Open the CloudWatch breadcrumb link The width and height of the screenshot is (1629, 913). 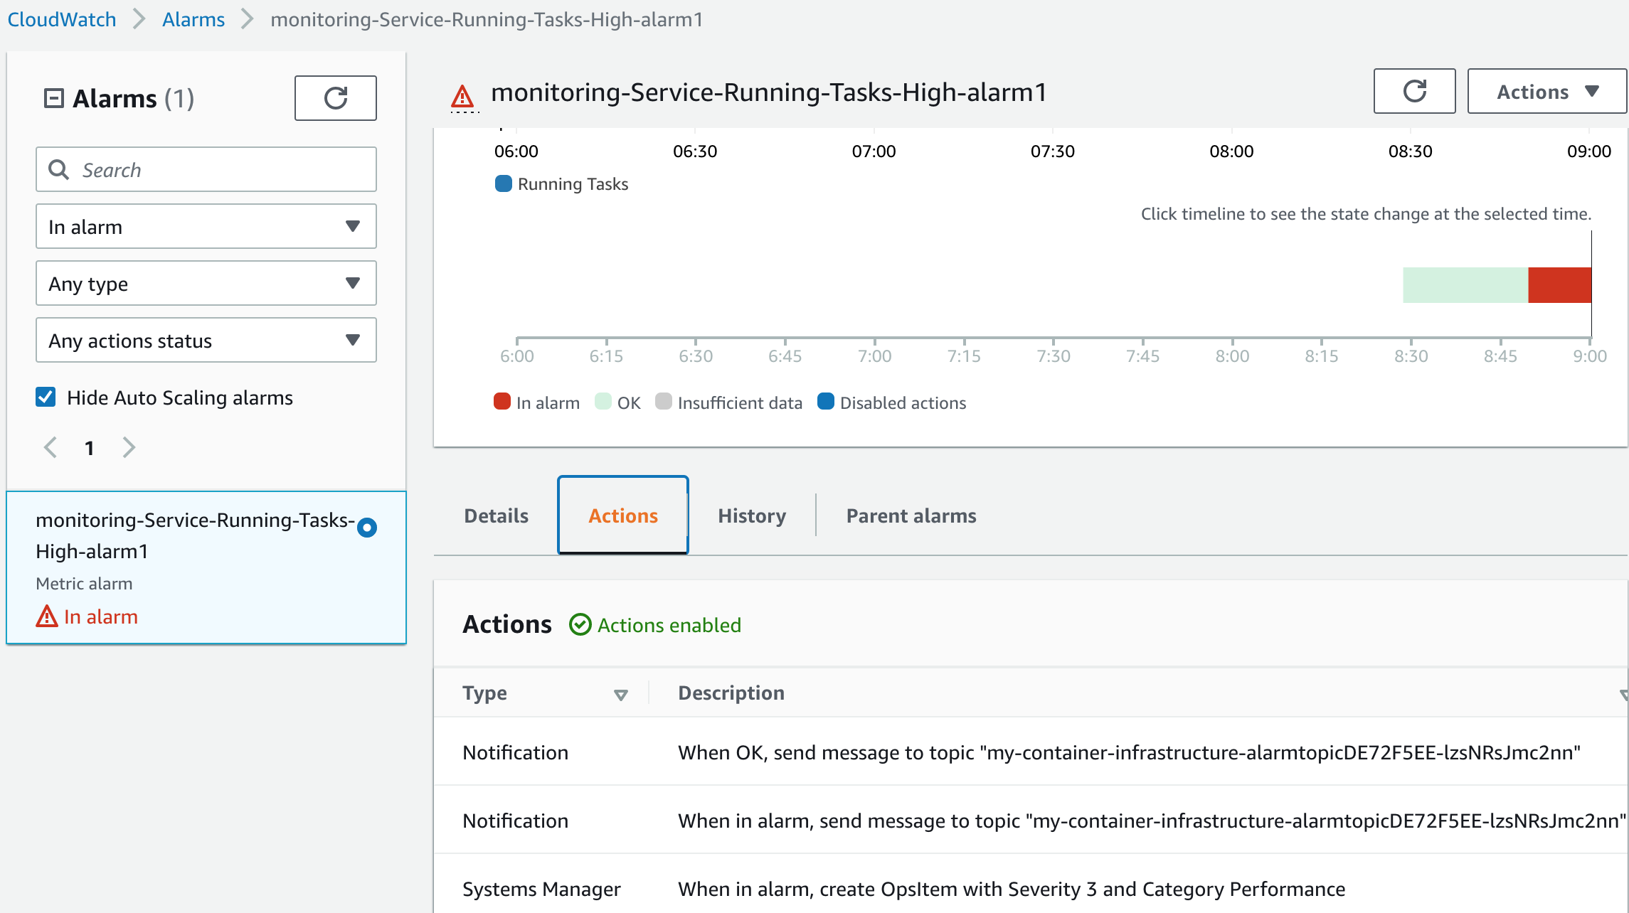click(x=62, y=19)
